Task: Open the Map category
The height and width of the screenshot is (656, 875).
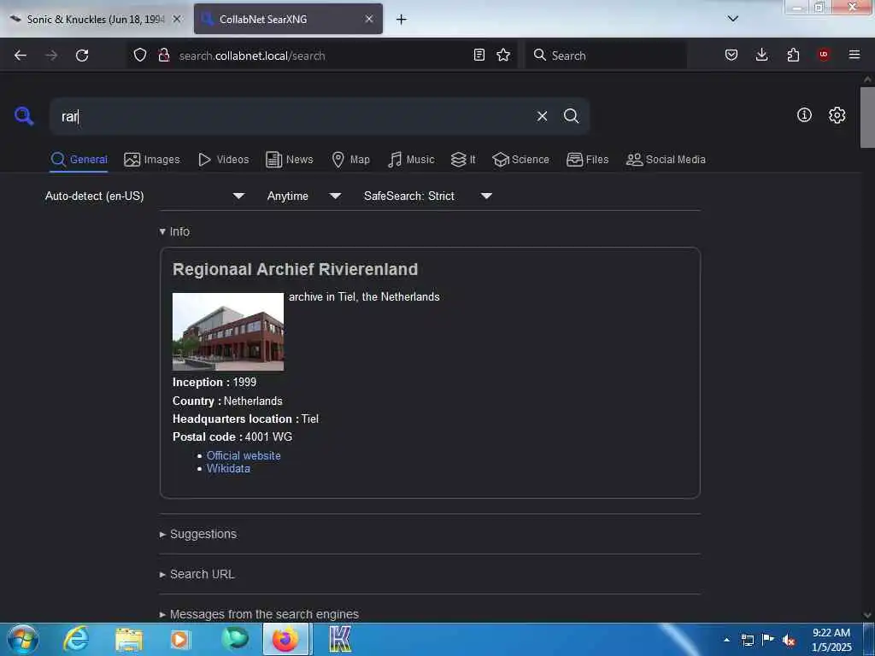Action: [x=350, y=160]
